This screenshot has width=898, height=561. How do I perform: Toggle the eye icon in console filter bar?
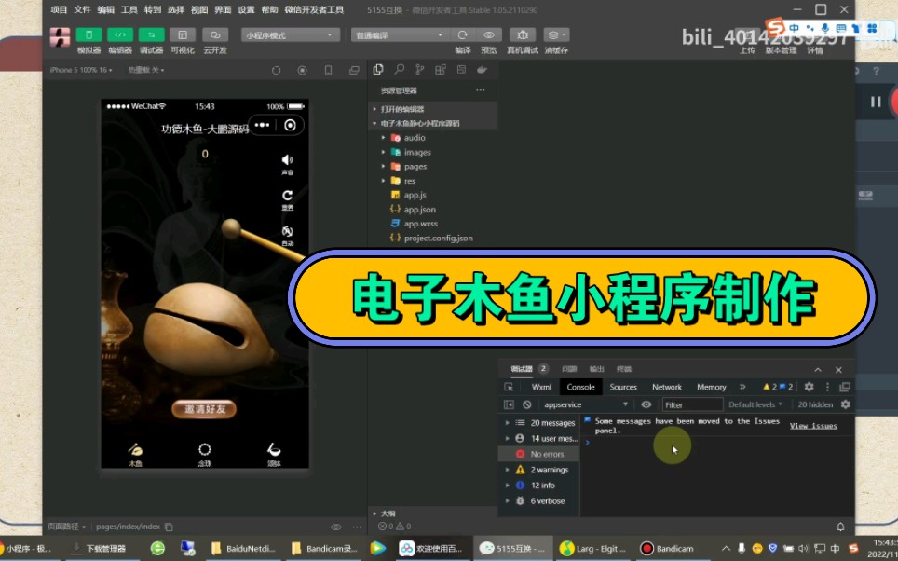tap(646, 404)
